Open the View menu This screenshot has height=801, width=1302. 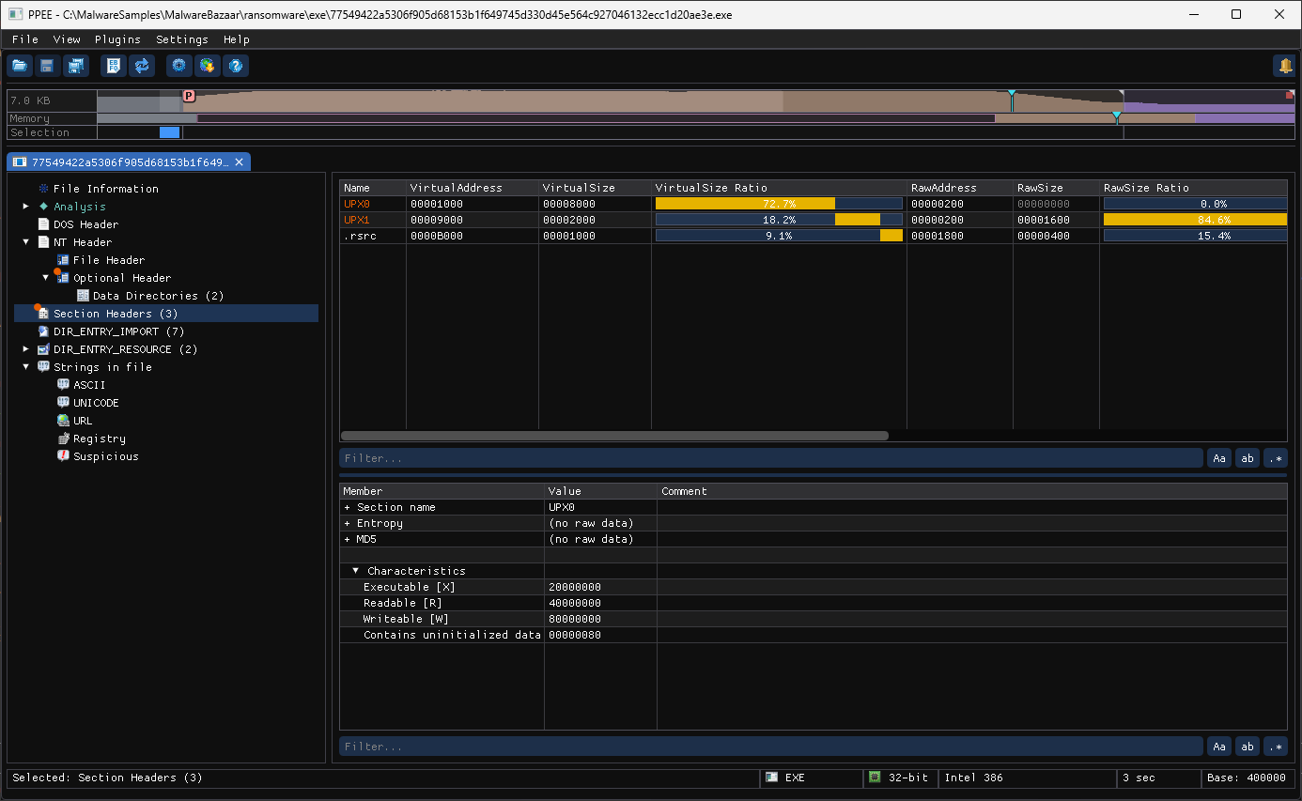pyautogui.click(x=67, y=39)
